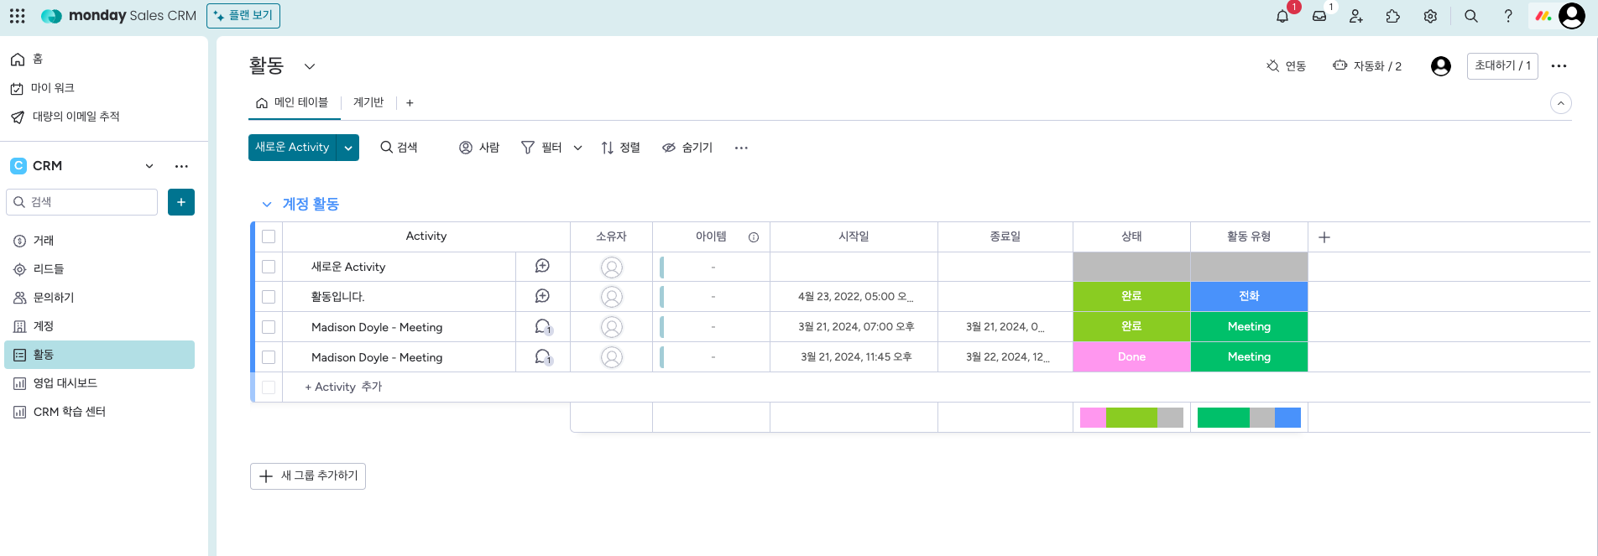Click the 새 그룹 추가하기 button
This screenshot has width=1598, height=556.
pyautogui.click(x=308, y=476)
